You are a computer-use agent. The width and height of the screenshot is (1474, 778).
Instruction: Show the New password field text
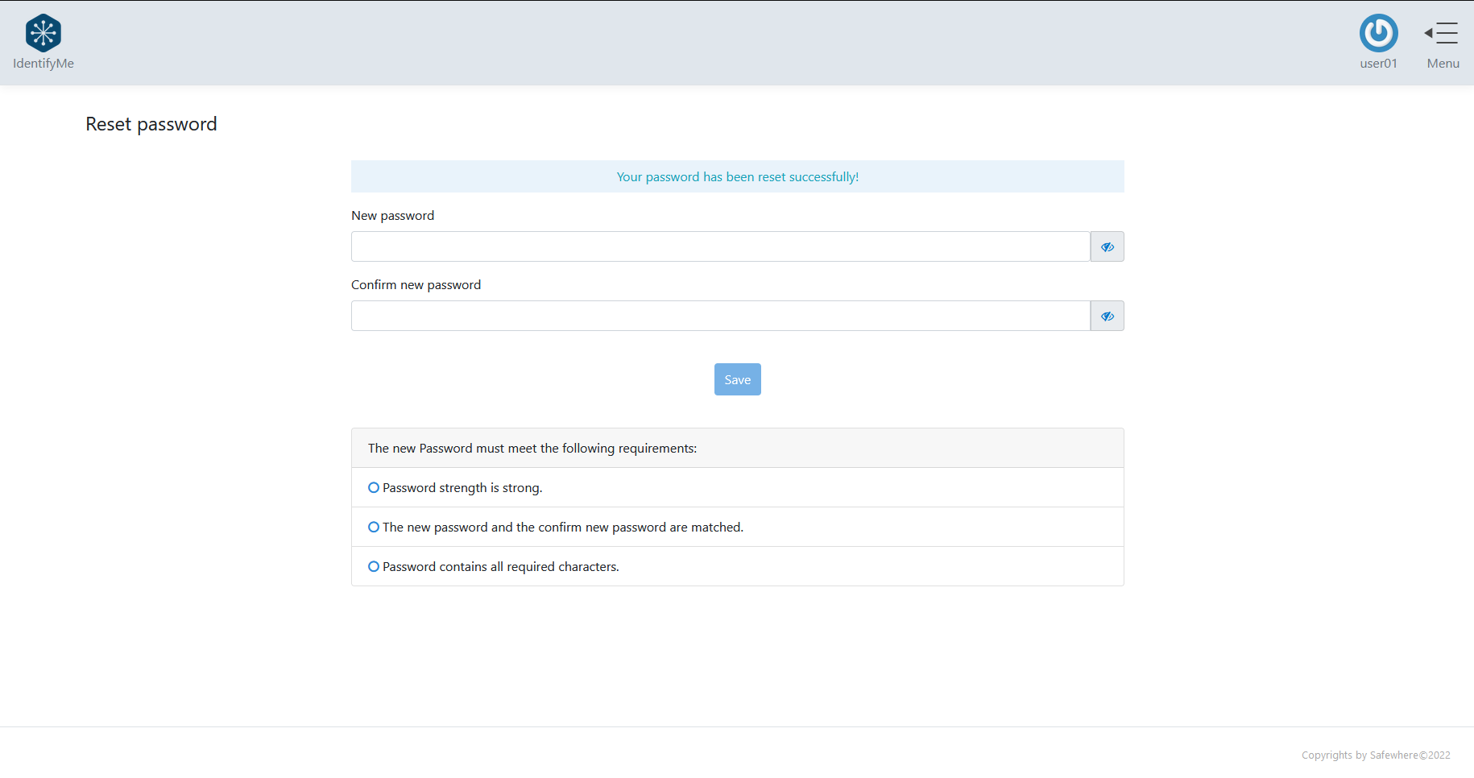[1107, 246]
